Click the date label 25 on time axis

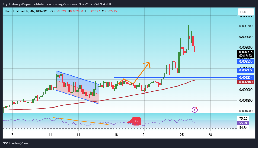182,135
